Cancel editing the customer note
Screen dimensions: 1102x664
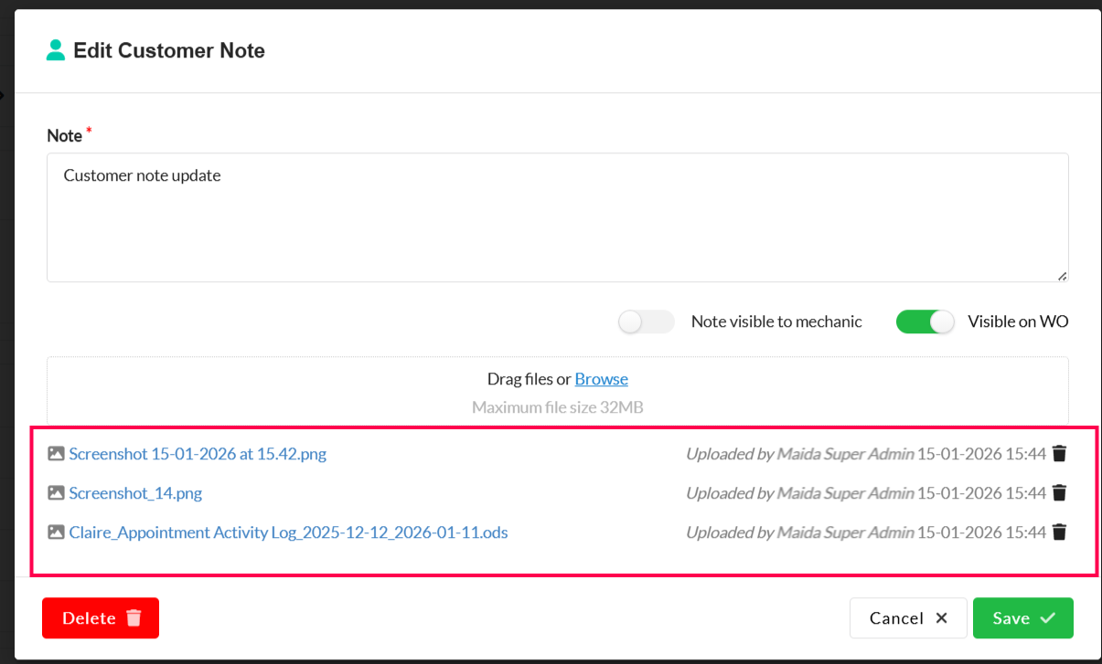pyautogui.click(x=907, y=618)
